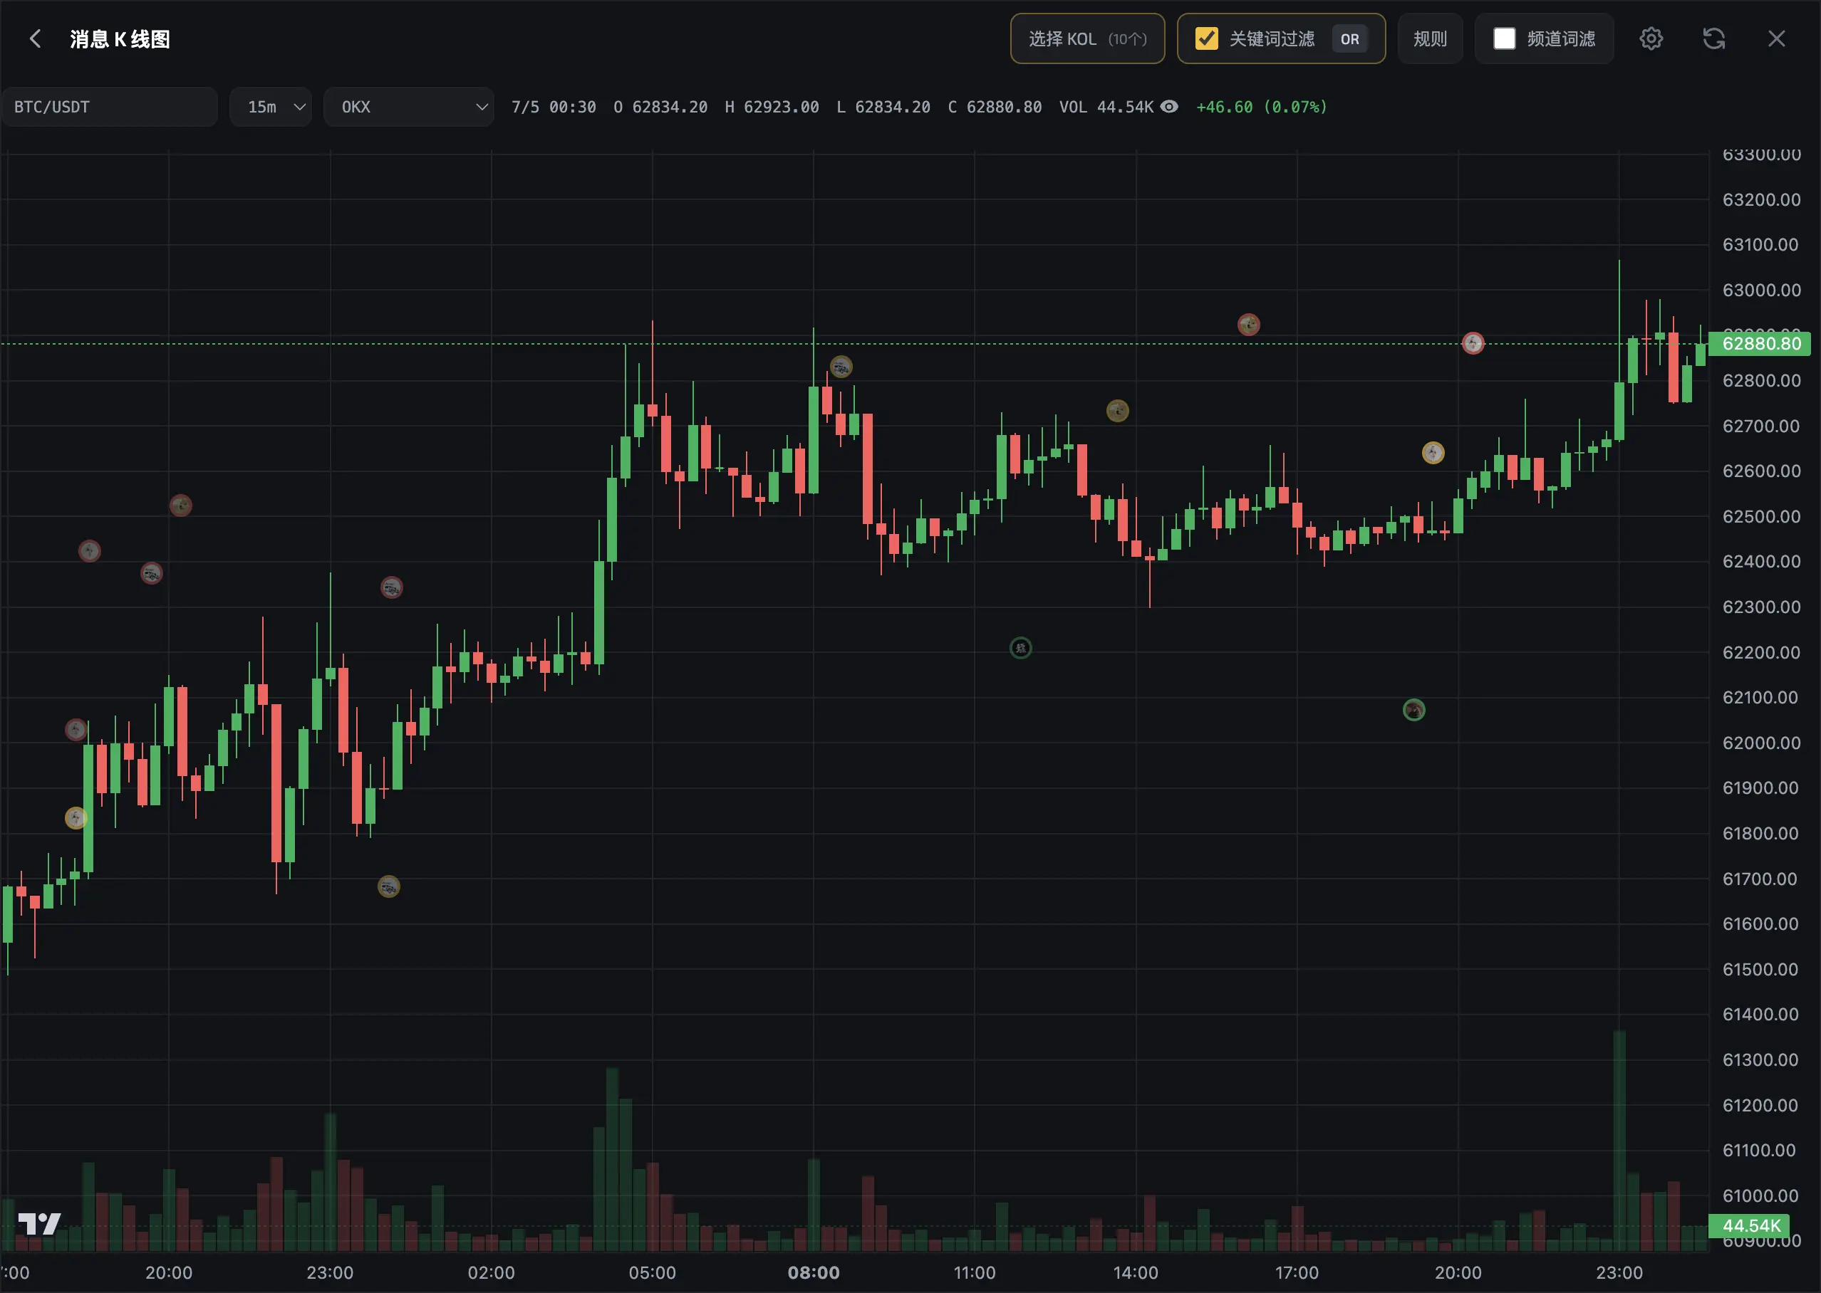The height and width of the screenshot is (1293, 1821).
Task: Click the high value H 62923.00
Action: pos(772,107)
